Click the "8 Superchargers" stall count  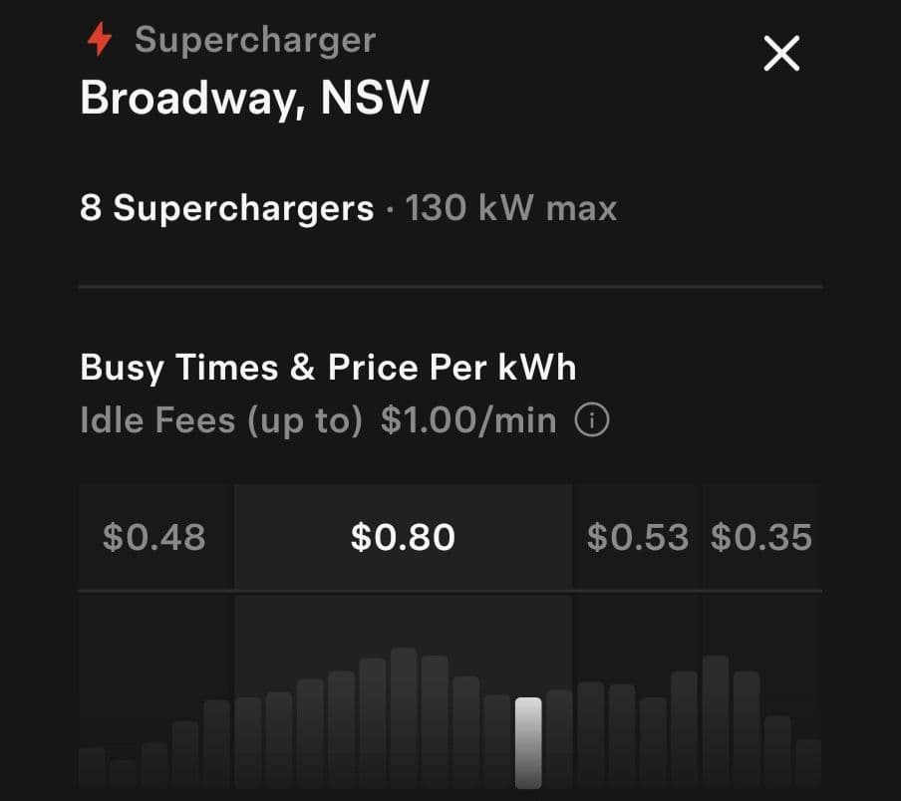point(226,209)
